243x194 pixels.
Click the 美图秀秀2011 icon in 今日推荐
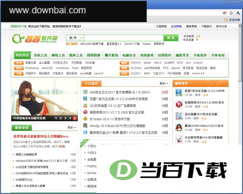pos(85,112)
